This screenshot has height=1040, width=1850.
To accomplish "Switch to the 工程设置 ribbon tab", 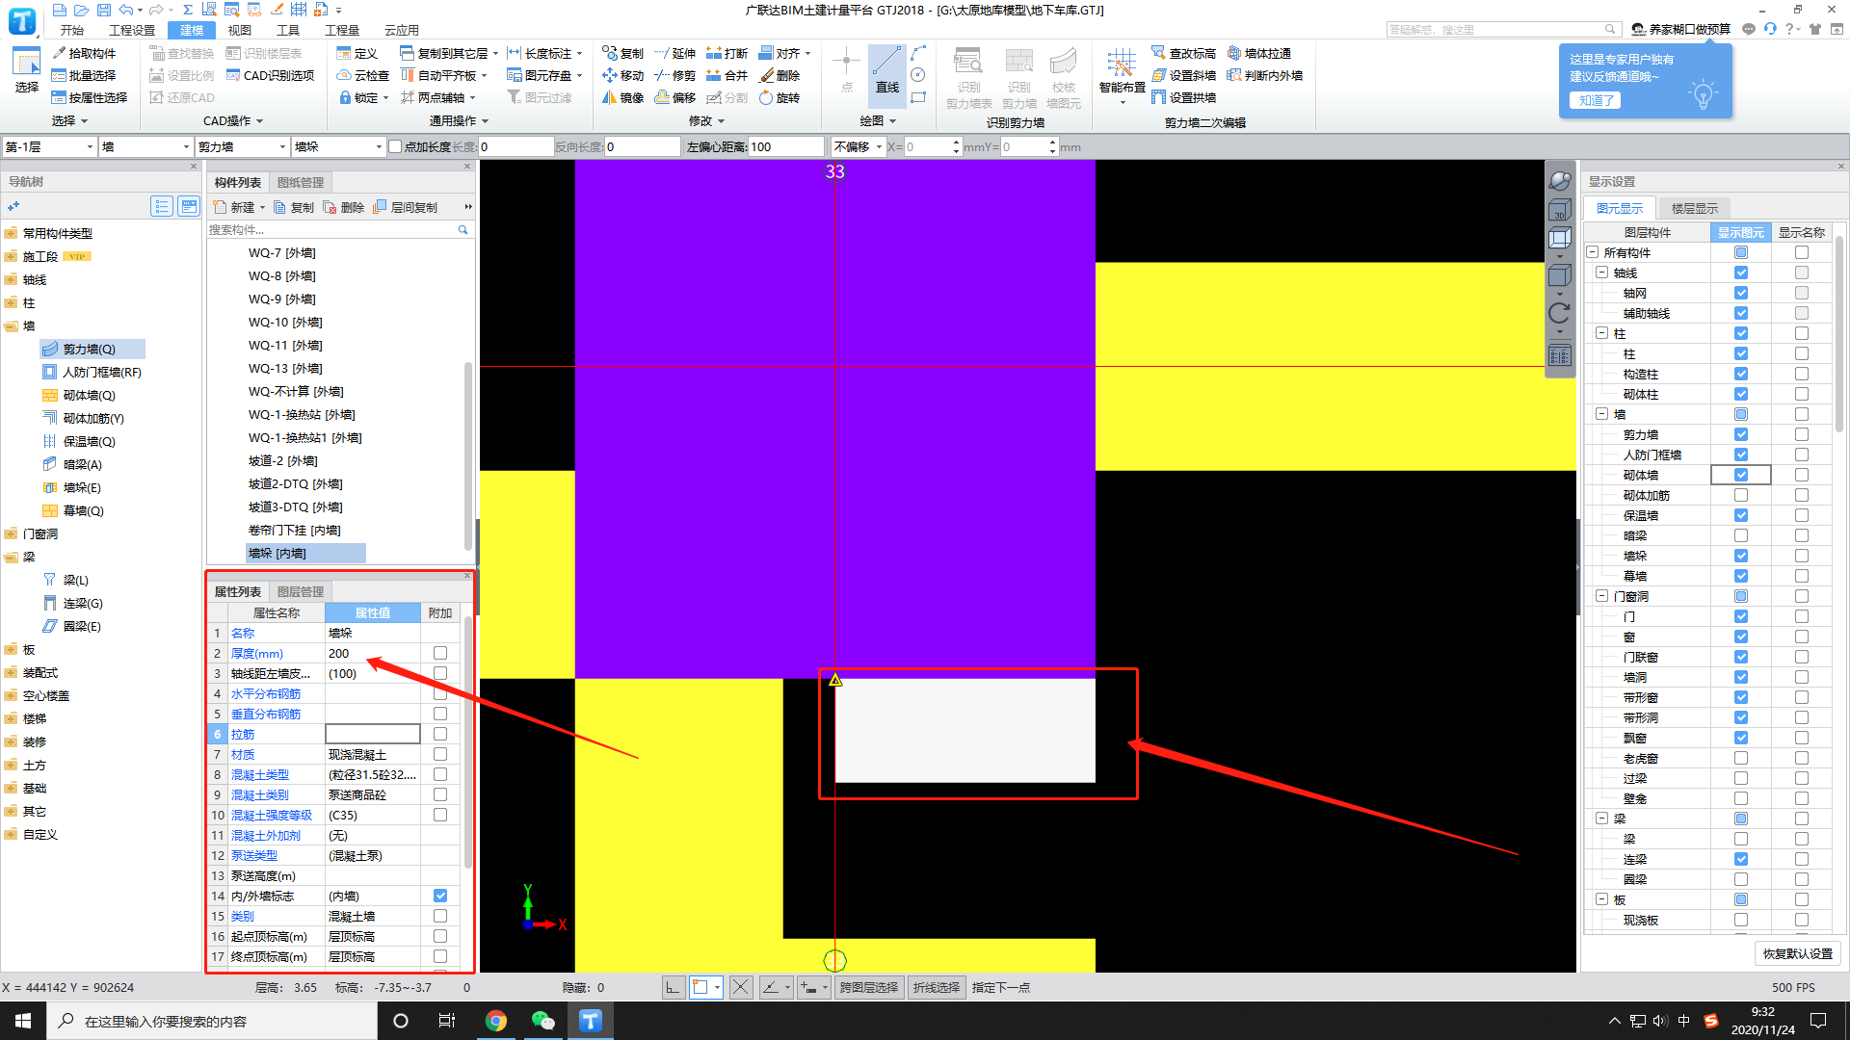I will click(x=132, y=30).
